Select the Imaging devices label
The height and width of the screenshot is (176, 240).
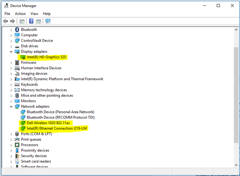34,73
